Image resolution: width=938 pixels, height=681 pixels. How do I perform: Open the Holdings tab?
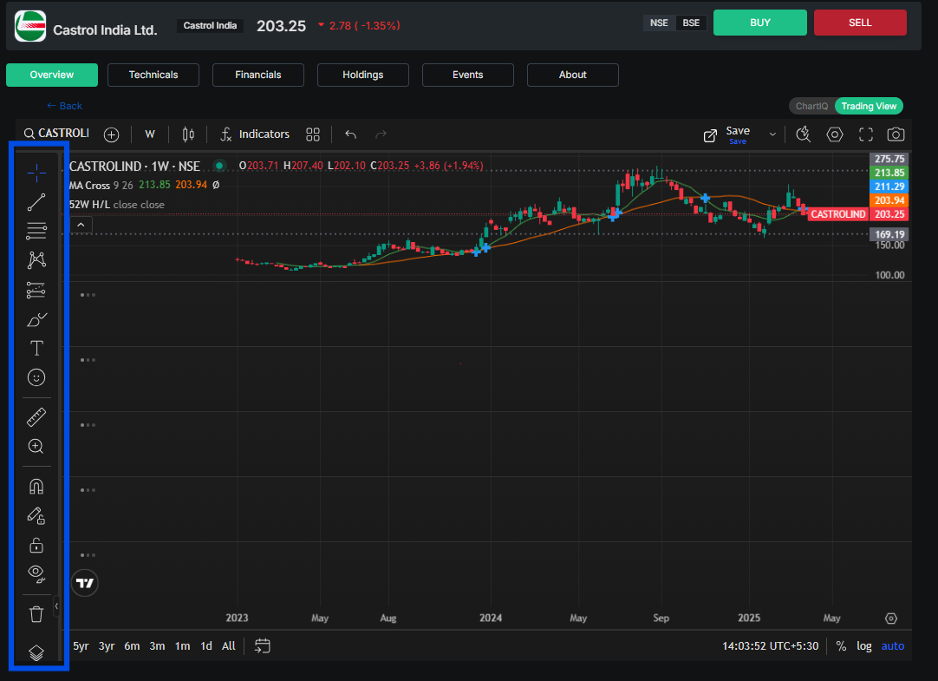362,75
